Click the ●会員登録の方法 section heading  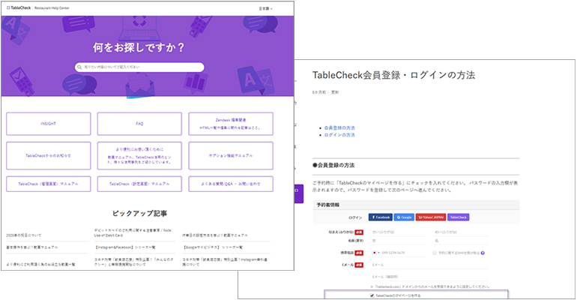pos(333,165)
